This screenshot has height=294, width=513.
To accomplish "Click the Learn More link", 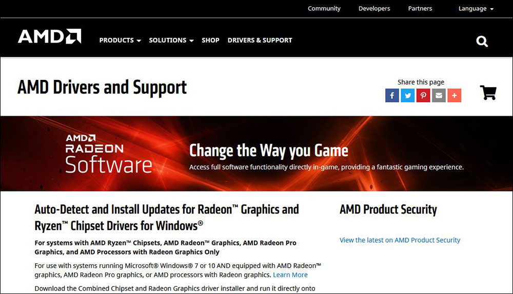I will coord(290,275).
